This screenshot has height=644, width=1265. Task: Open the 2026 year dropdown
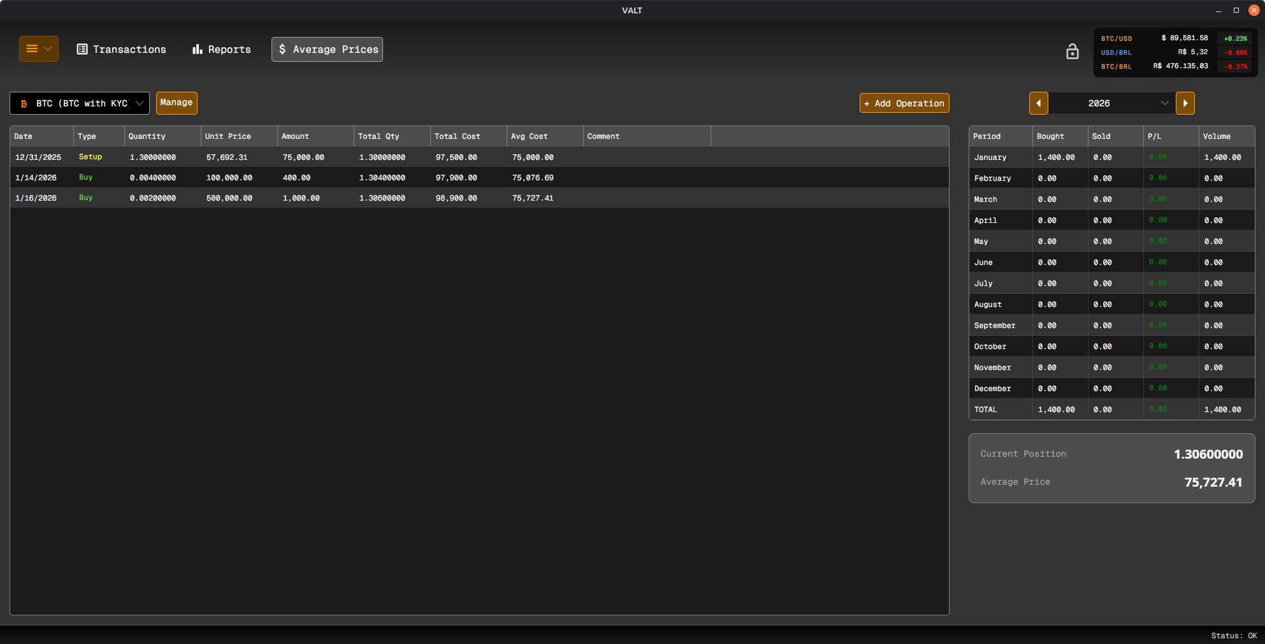[x=1111, y=103]
